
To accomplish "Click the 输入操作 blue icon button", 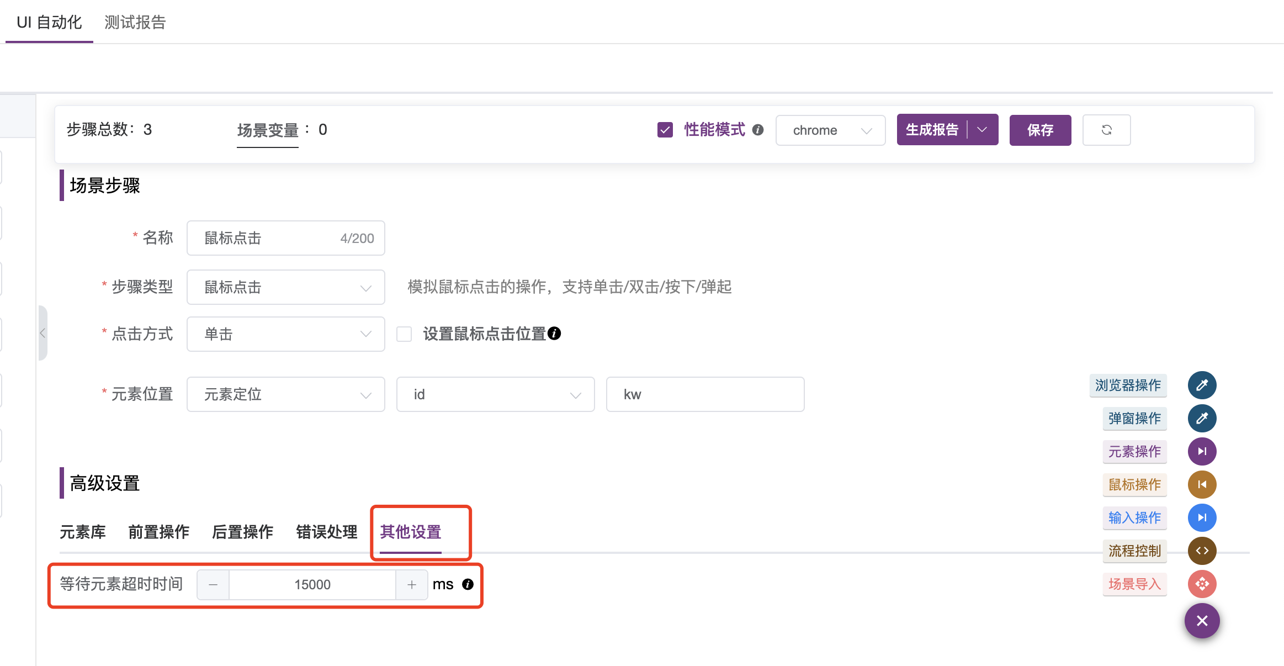I will 1202,517.
